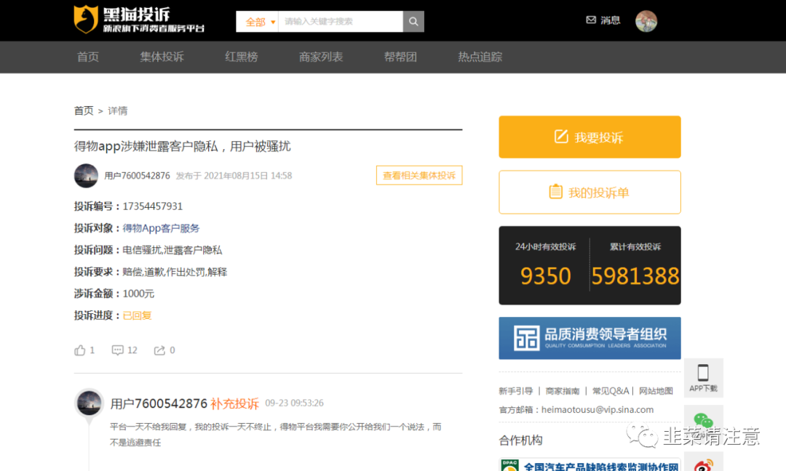
Task: Open the 新手引导 link
Action: (515, 391)
